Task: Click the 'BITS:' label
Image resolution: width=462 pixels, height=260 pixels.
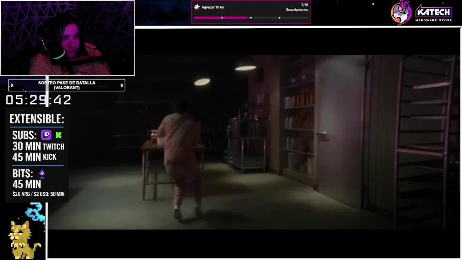Action: [23, 174]
